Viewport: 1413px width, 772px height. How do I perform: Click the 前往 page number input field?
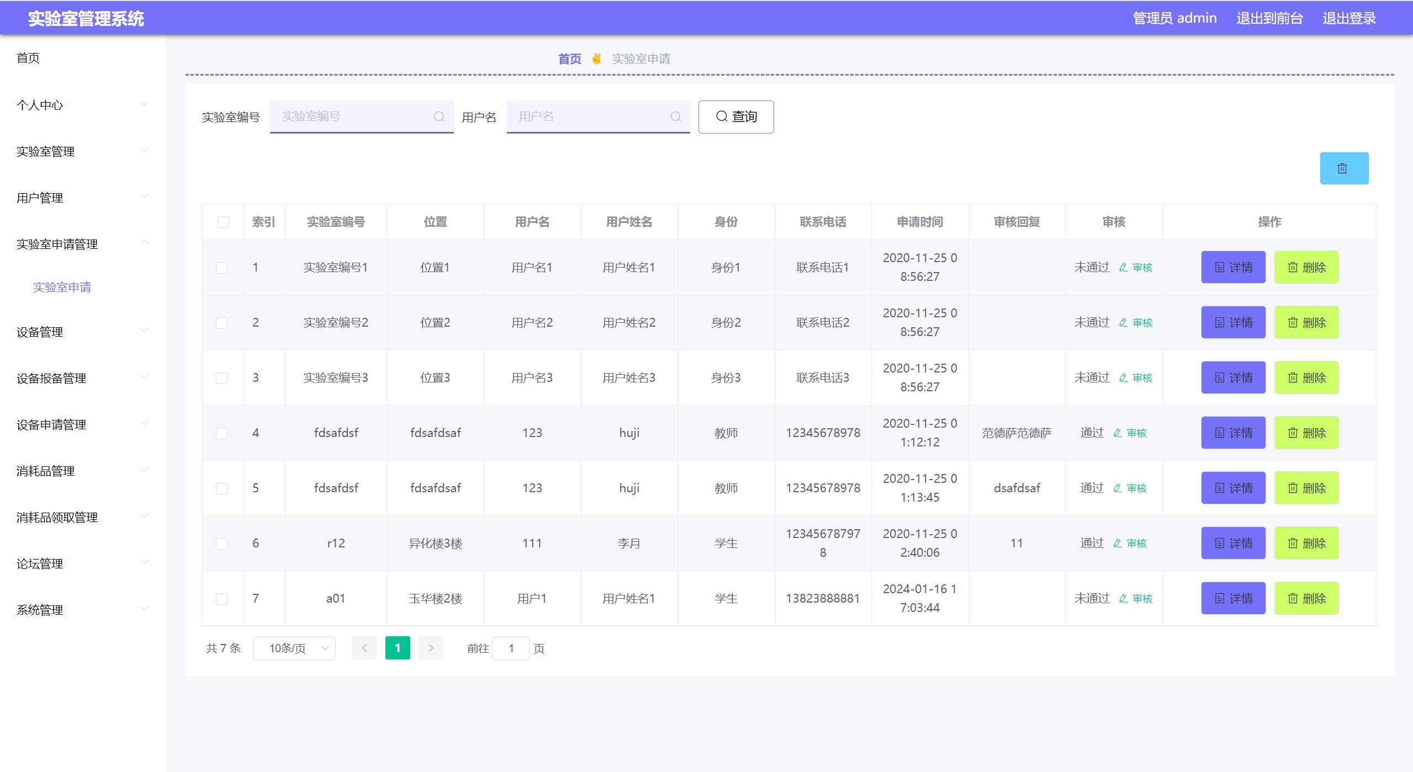click(x=511, y=648)
